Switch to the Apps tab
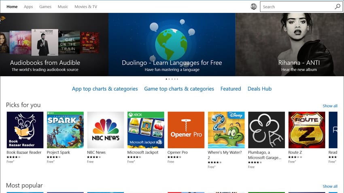Screen dimensions: 344x193 [x=28, y=6]
